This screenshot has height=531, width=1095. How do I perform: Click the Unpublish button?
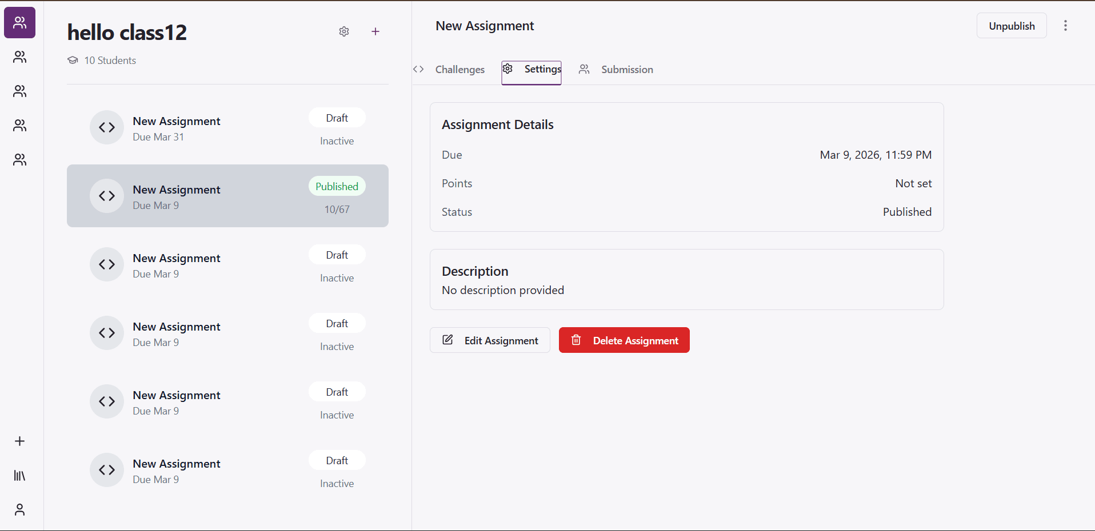(1011, 26)
